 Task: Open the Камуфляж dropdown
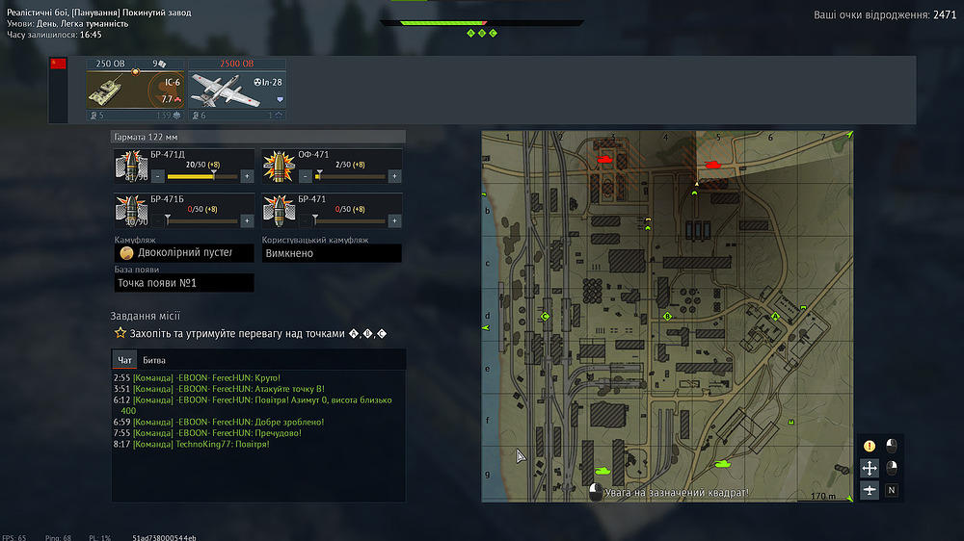pos(184,253)
